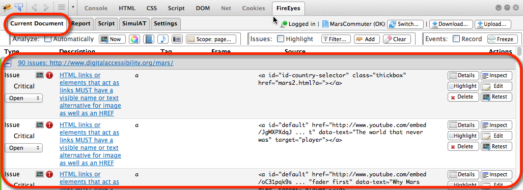Open description link in 'The world that never was' row

coord(90,144)
